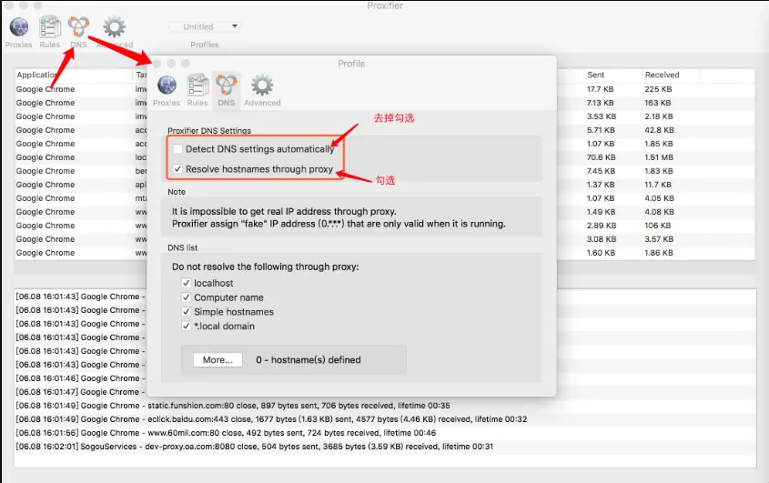This screenshot has height=483, width=769.
Task: Click the '0 - hostname(s) defined' text
Action: click(x=308, y=360)
